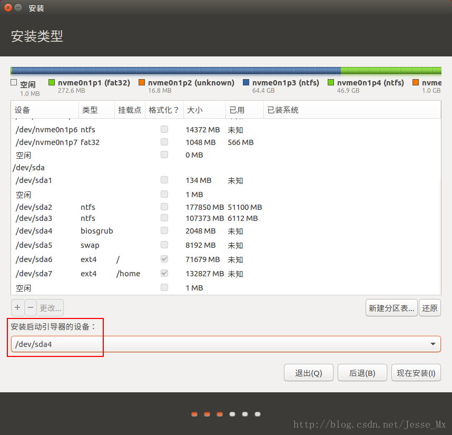This screenshot has width=452, height=435.
Task: Click the 566 MB used cell
Action: pyautogui.click(x=241, y=142)
